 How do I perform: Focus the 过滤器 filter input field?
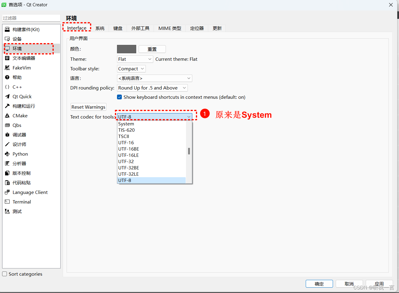(x=31, y=18)
